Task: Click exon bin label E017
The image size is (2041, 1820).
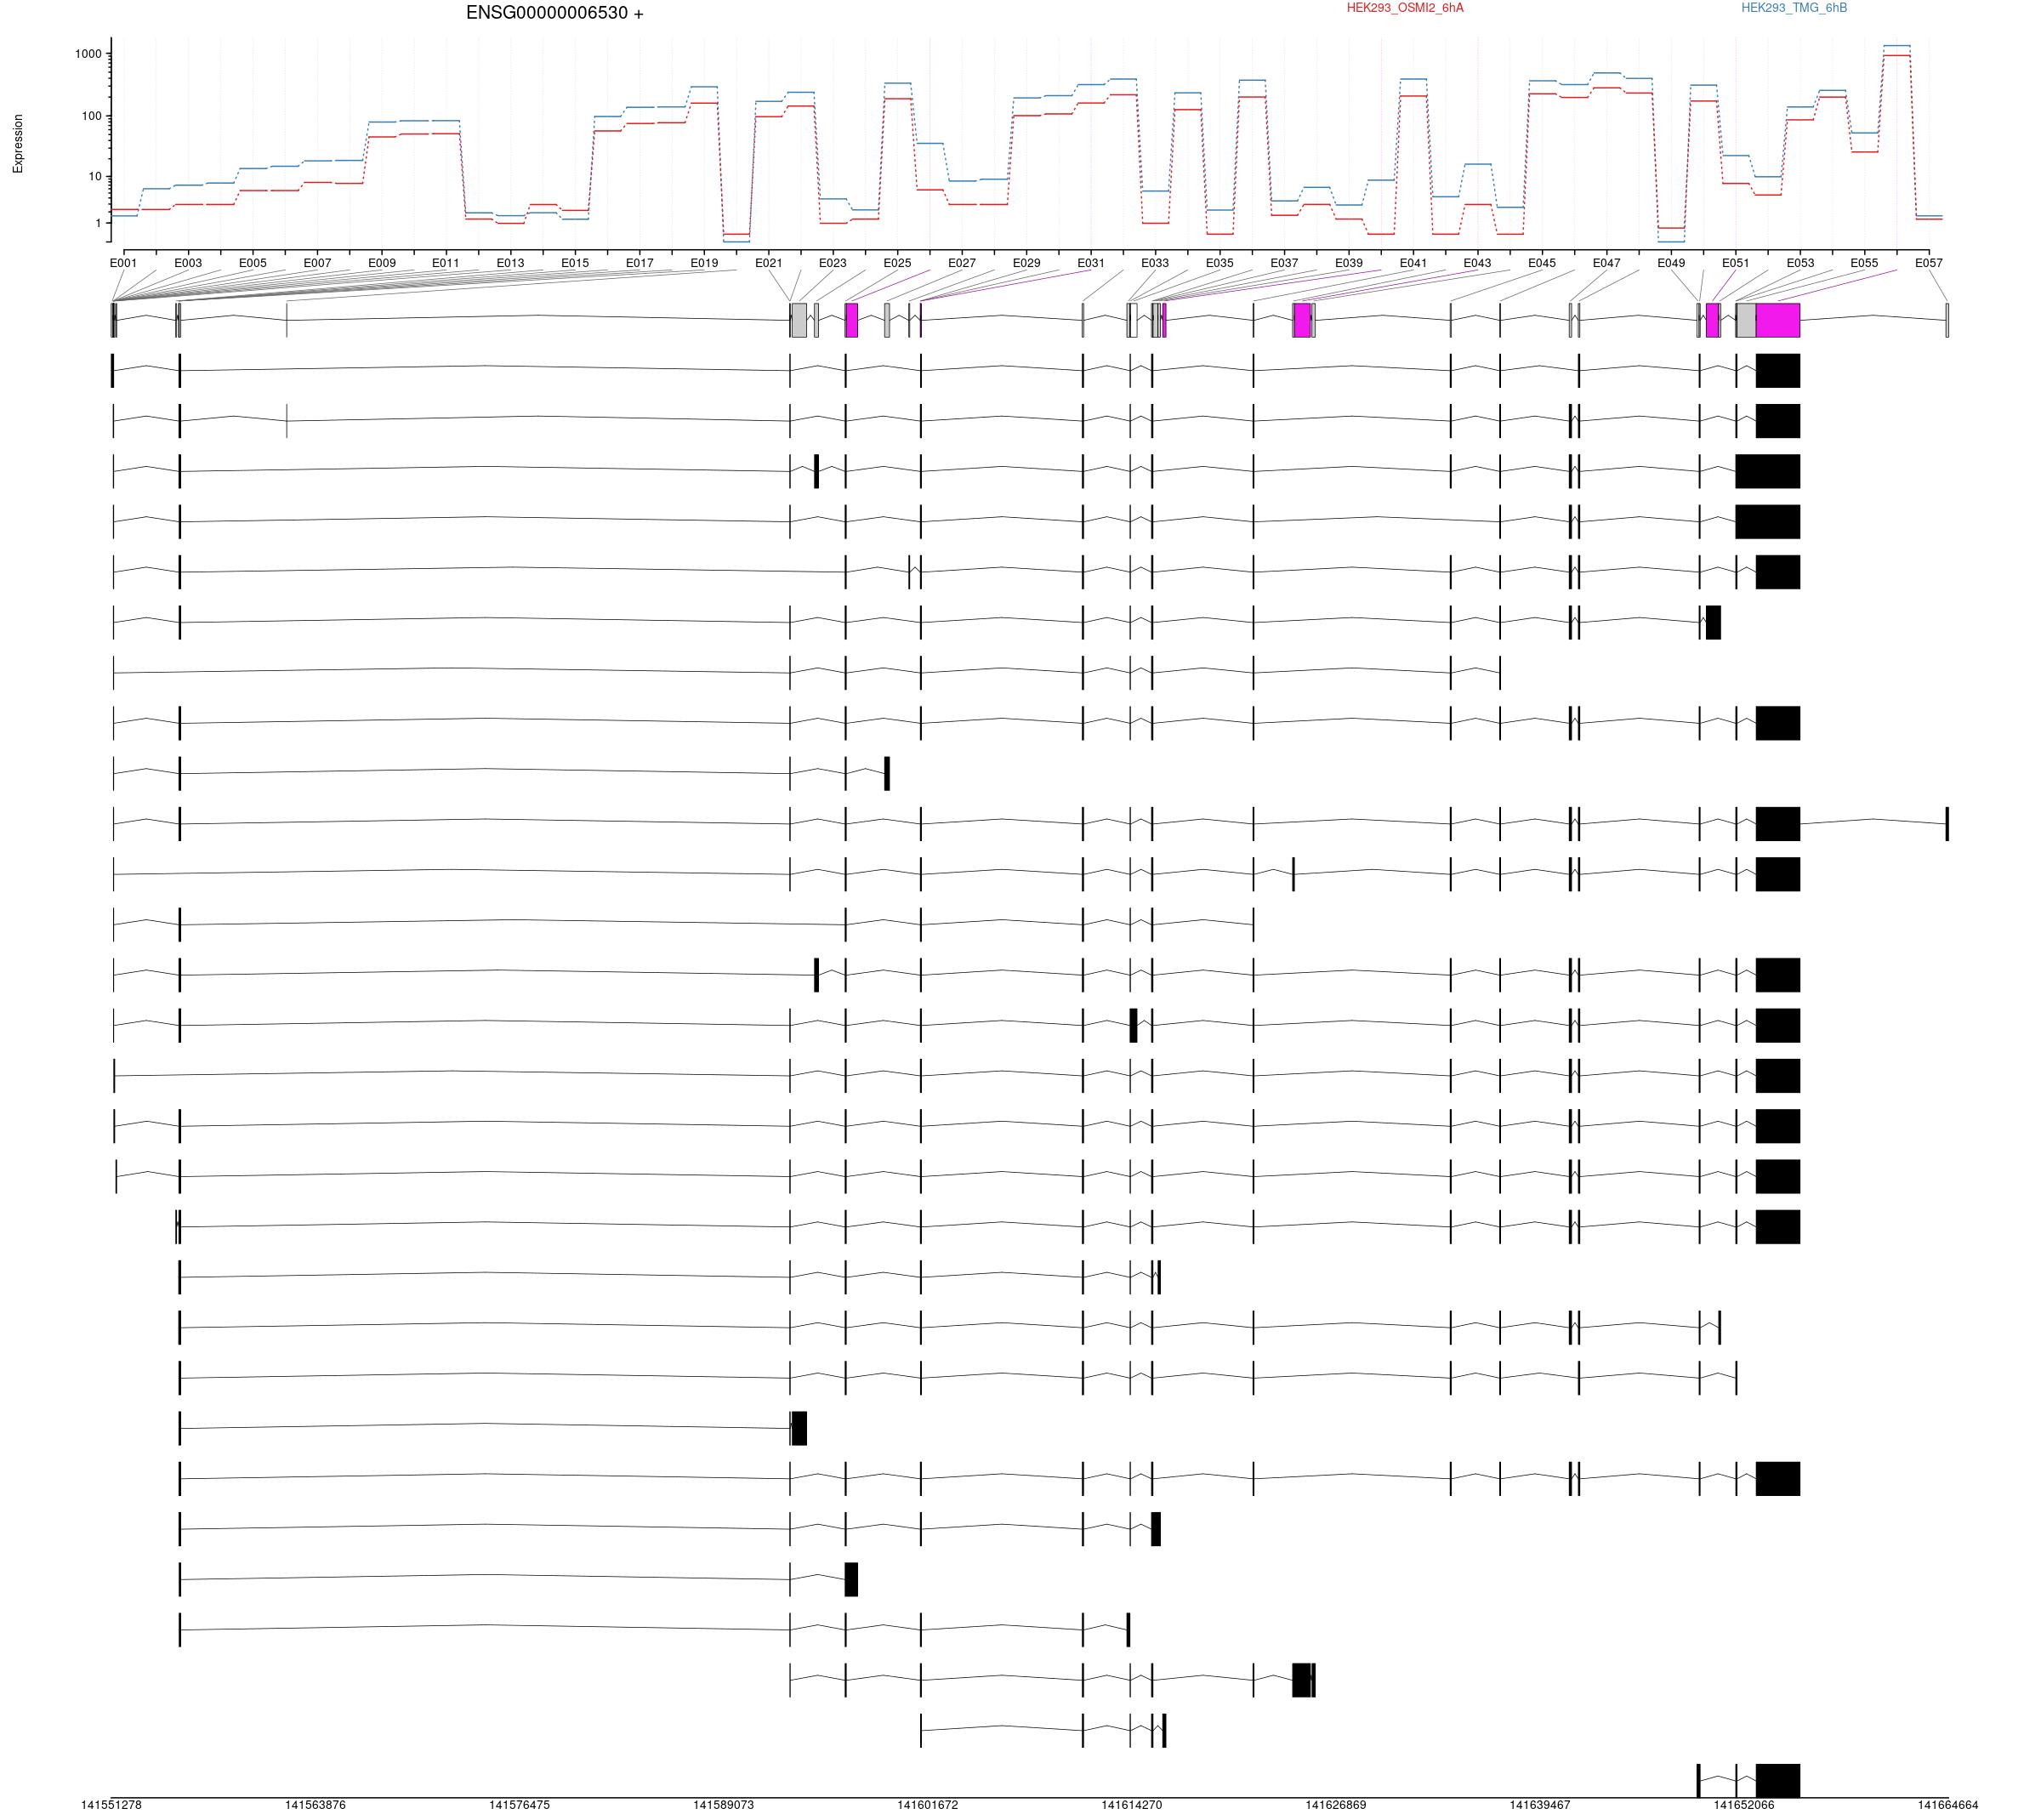Action: pos(640,263)
